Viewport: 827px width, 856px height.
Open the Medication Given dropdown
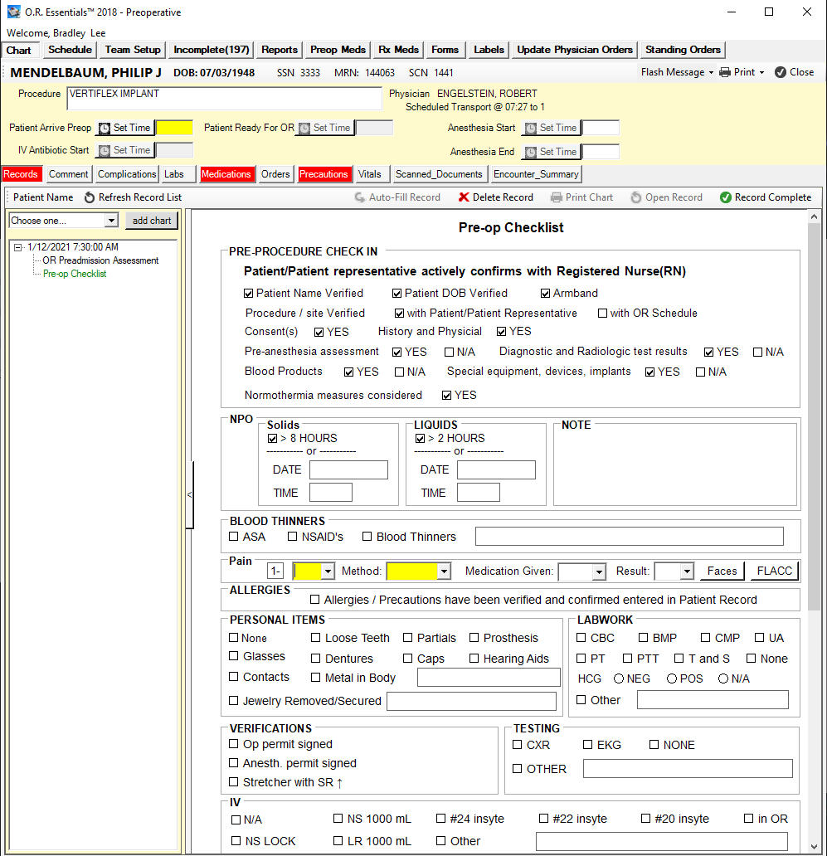[x=600, y=571]
